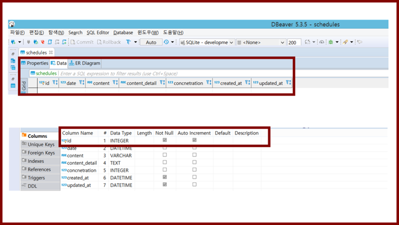Viewport: 399px width, 225px height.
Task: Open the Search menu
Action: tap(75, 32)
